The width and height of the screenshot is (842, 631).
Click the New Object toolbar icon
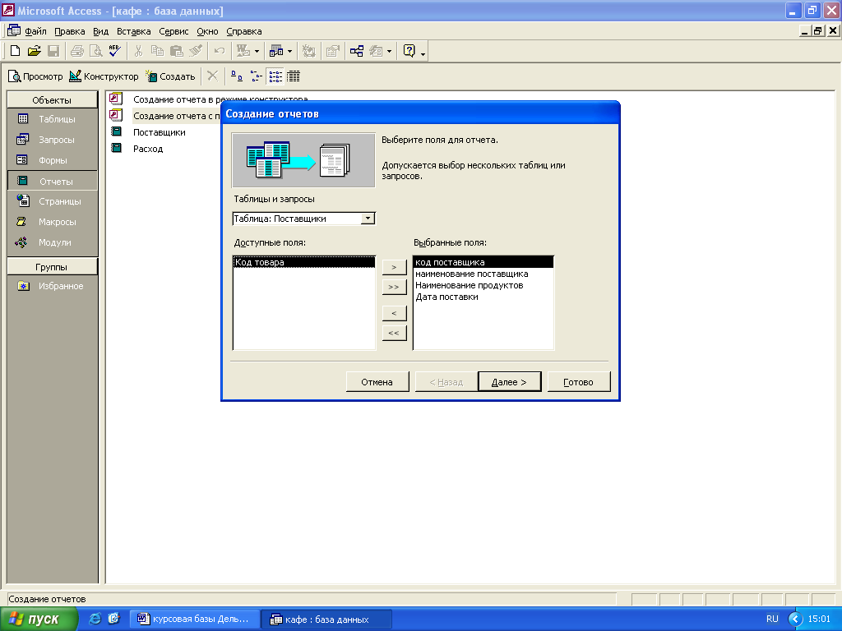tap(376, 51)
